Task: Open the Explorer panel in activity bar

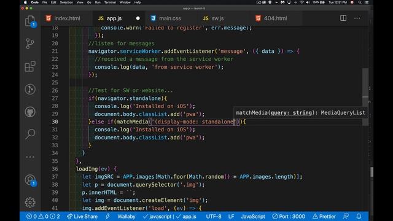Action: coord(30,21)
